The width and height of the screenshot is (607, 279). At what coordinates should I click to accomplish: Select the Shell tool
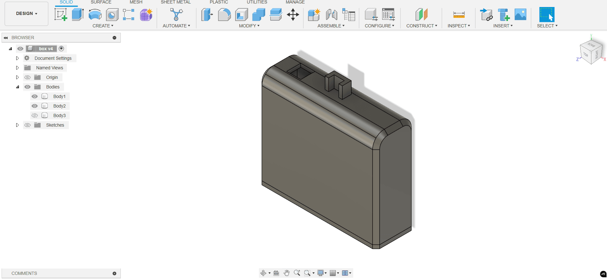pos(242,15)
